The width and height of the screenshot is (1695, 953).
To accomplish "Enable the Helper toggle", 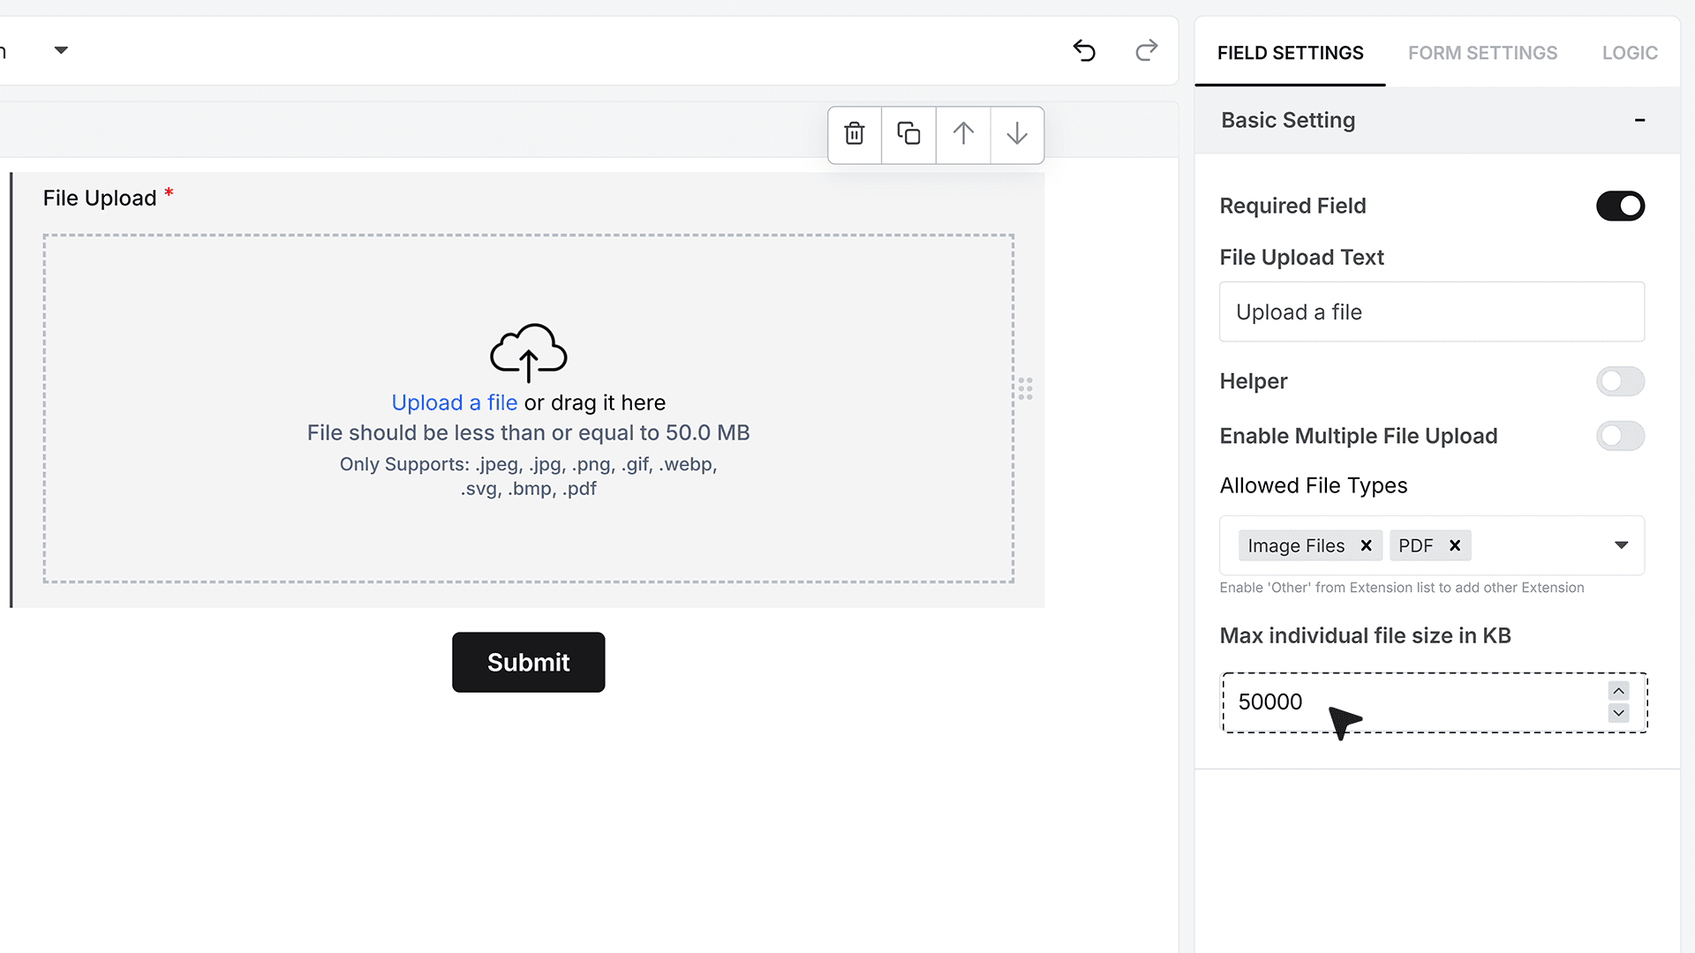I will pos(1620,381).
